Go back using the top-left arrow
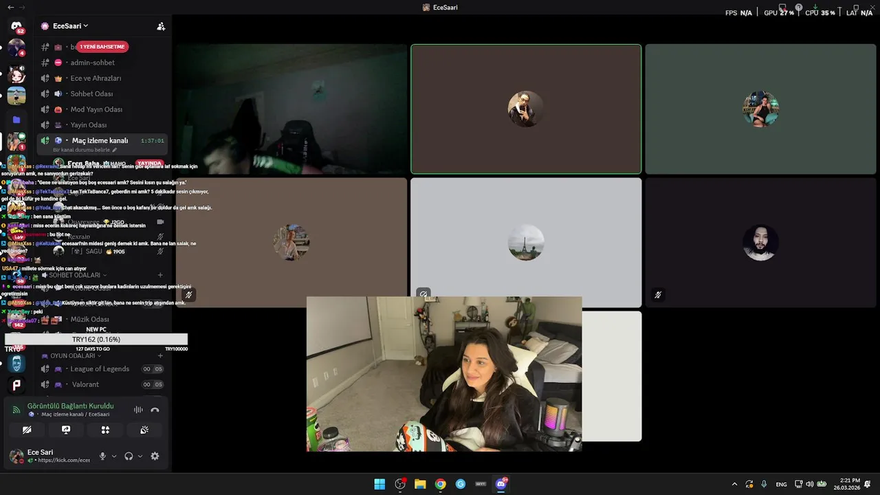The image size is (880, 495). (x=10, y=7)
